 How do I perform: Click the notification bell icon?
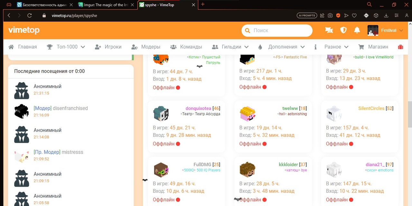click(x=357, y=30)
